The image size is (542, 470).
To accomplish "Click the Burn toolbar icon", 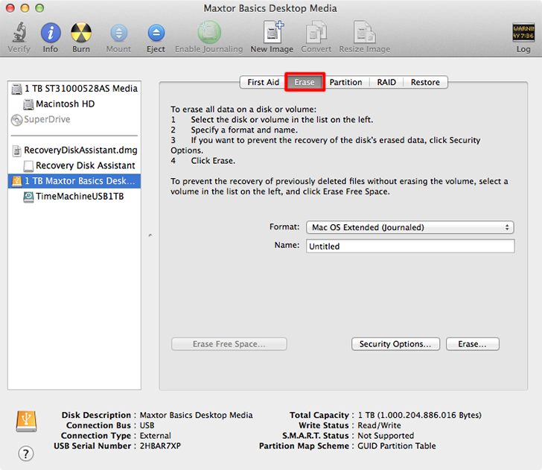I will (x=81, y=33).
